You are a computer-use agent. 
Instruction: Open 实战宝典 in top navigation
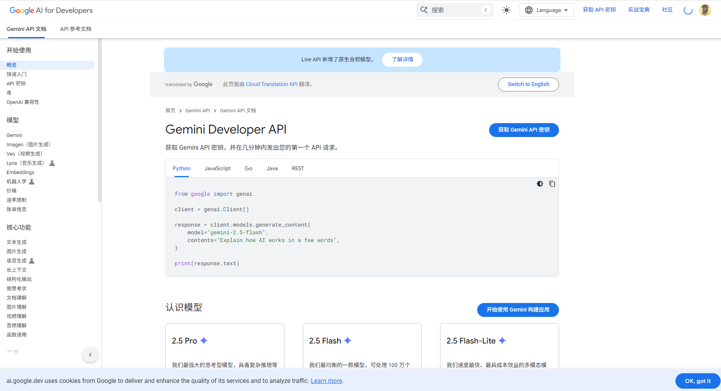[x=639, y=10]
